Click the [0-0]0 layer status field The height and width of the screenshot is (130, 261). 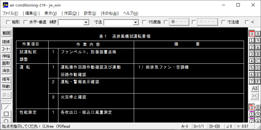(x=216, y=126)
